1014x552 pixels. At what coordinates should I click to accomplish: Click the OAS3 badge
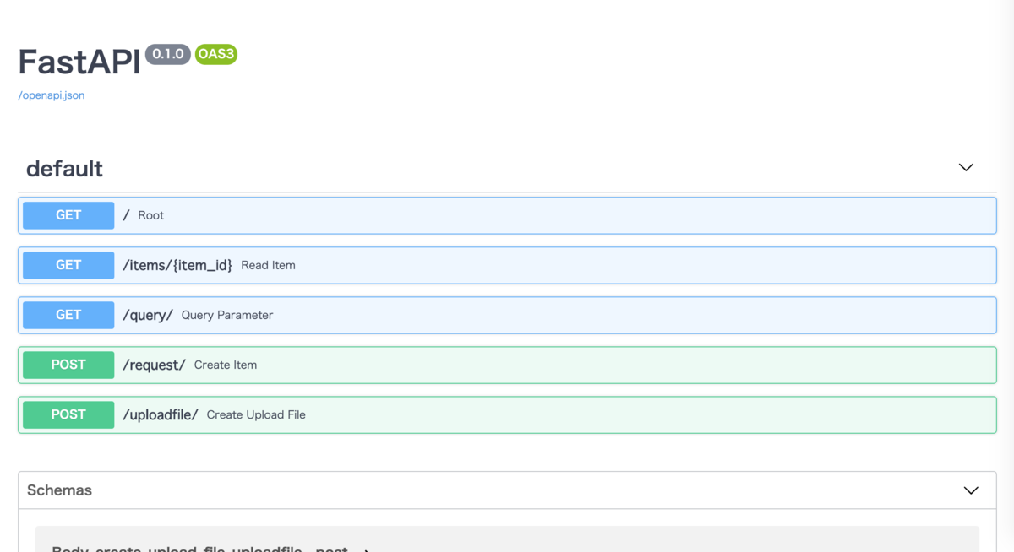(216, 54)
